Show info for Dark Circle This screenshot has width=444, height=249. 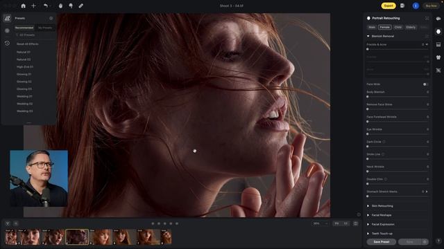coord(384,142)
